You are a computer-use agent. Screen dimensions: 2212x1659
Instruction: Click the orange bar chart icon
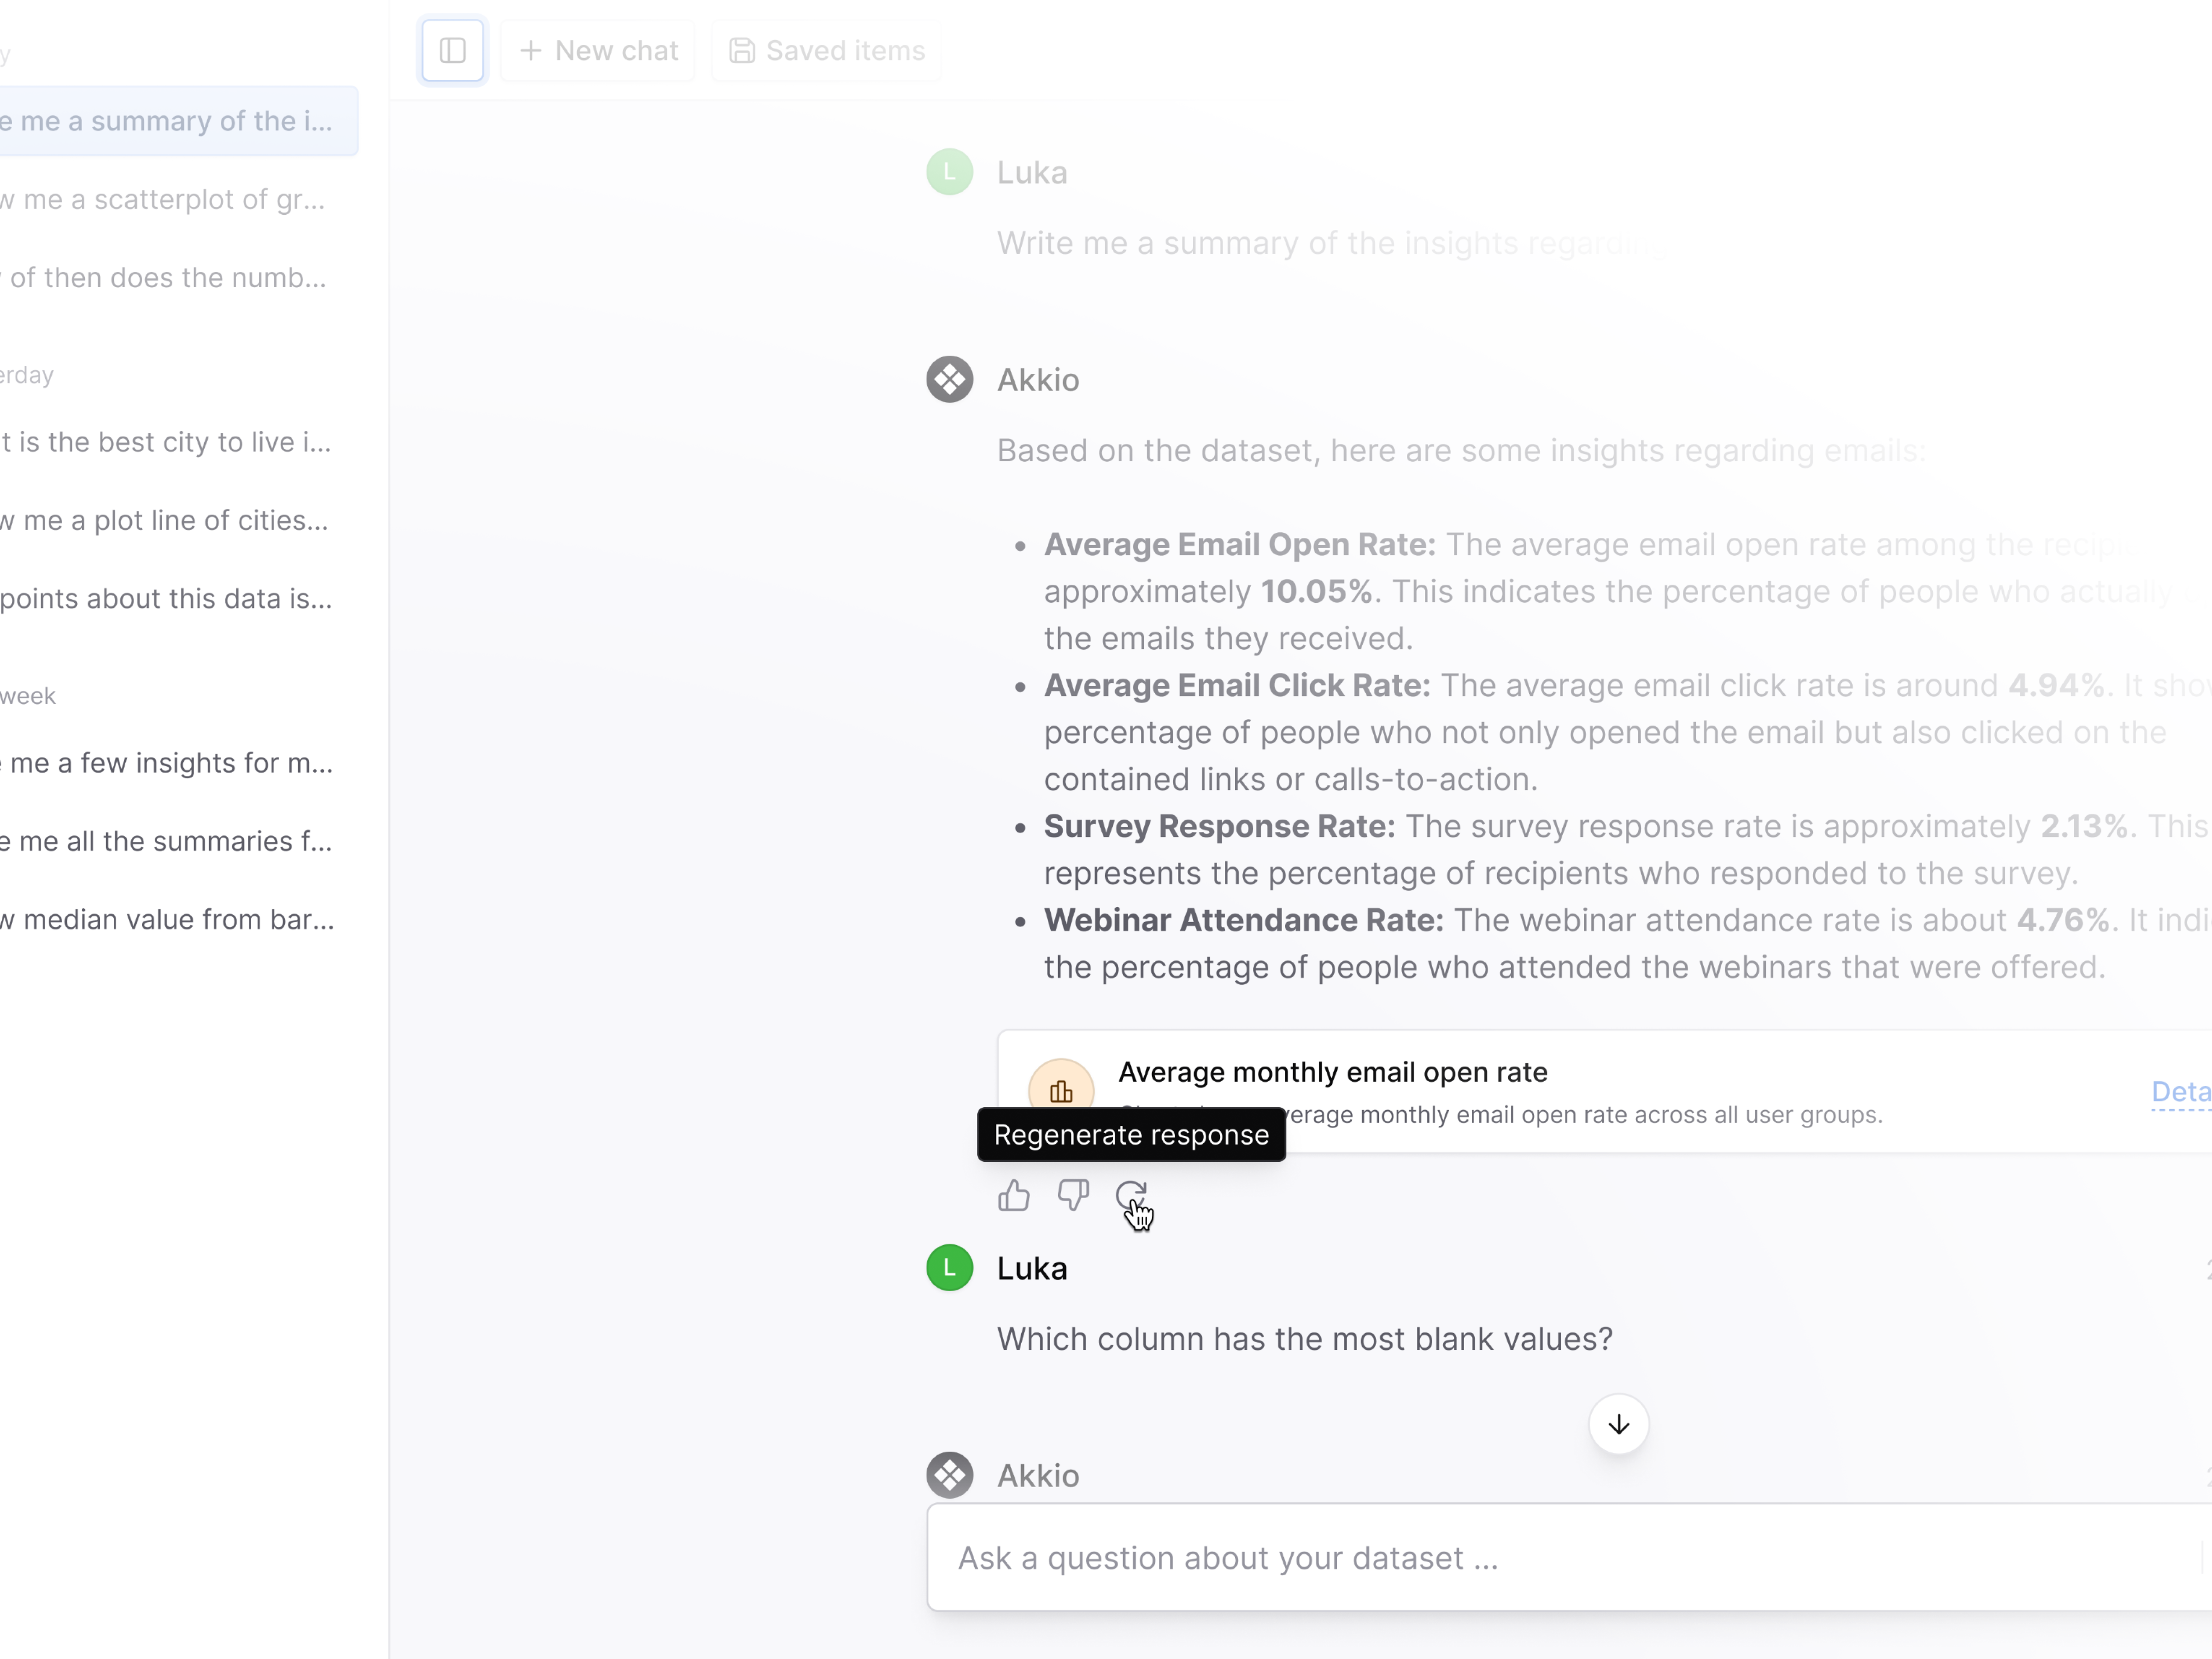tap(1061, 1090)
